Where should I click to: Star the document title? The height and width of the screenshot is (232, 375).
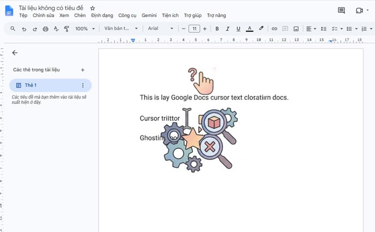[92, 8]
